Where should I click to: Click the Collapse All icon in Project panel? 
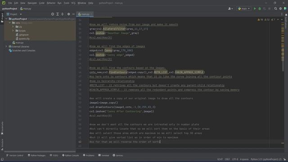coord(63,14)
